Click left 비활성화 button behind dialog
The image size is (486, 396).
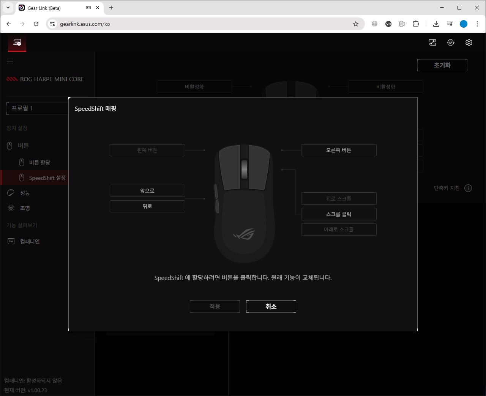tap(194, 86)
